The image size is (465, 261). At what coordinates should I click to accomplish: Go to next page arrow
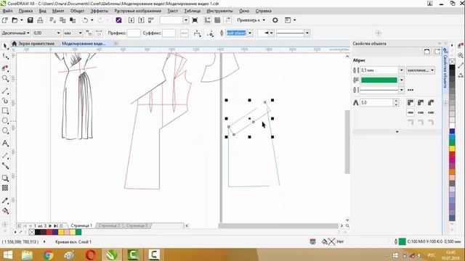click(x=50, y=225)
